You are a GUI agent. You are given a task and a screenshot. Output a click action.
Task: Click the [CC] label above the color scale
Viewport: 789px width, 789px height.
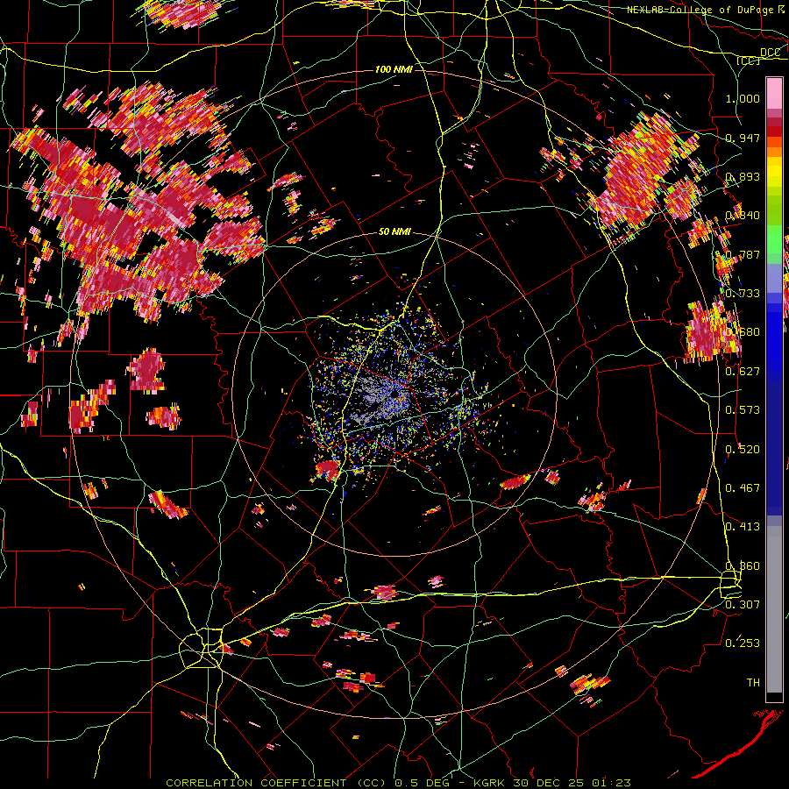[749, 60]
